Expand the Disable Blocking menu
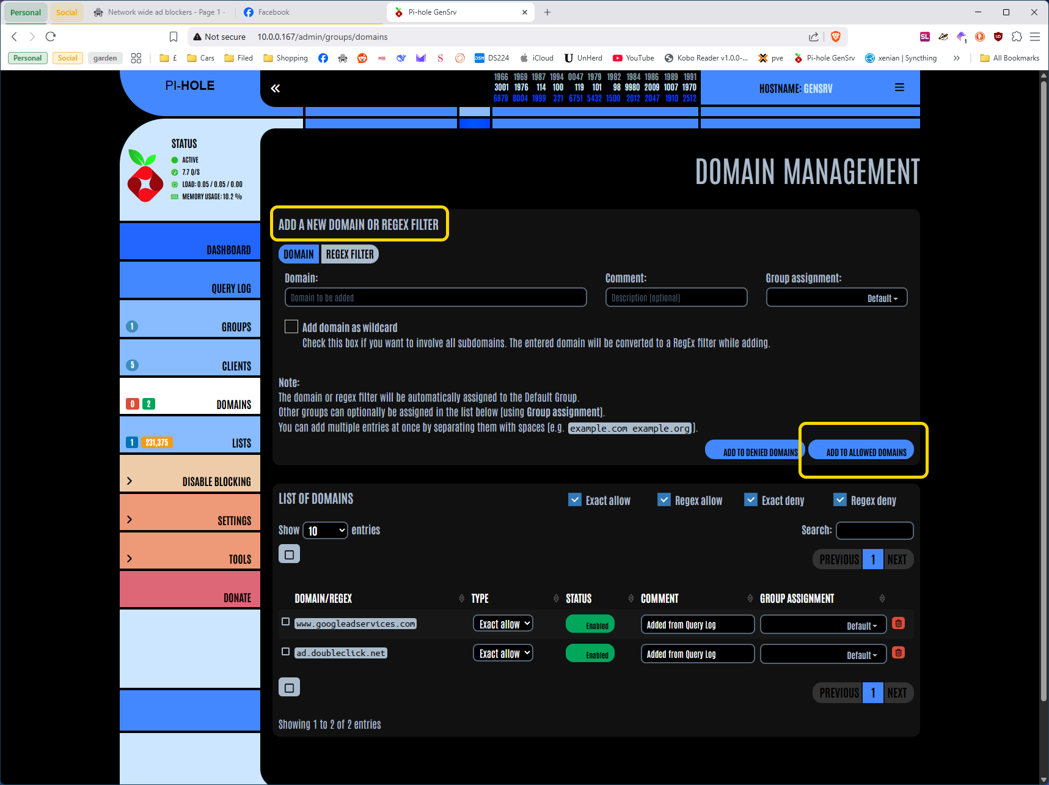1049x785 pixels. tap(190, 481)
